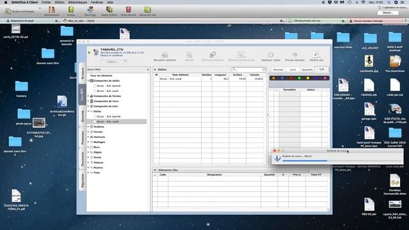The width and height of the screenshot is (409, 230).
Task: Toggle checkbox for Struct. - B.A. banché under Dalles
Action: [95, 116]
